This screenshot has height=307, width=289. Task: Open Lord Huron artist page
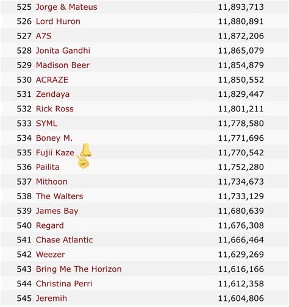point(58,21)
